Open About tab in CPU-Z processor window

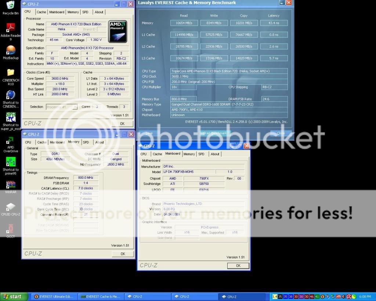click(x=99, y=12)
